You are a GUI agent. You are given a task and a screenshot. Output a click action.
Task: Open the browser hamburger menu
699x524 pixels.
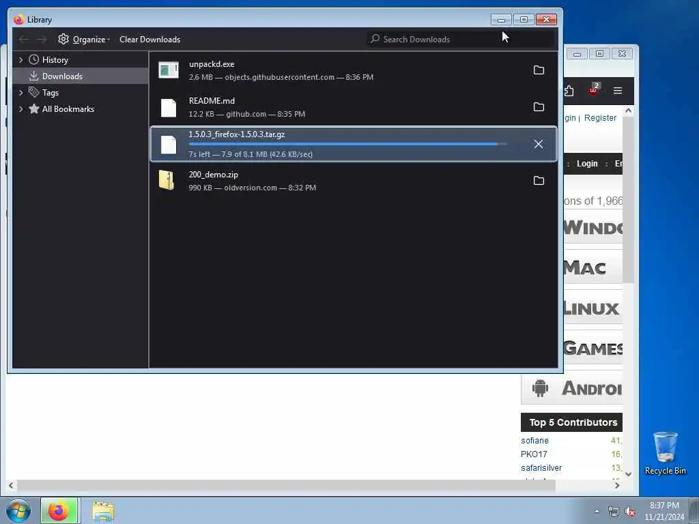click(617, 91)
